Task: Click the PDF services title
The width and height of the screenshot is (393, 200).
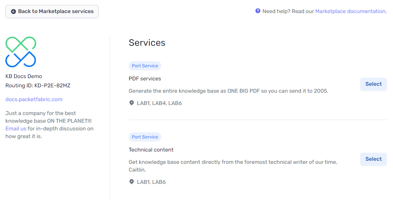Action: [145, 78]
